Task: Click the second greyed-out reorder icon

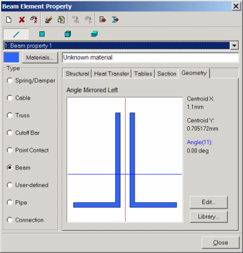Action: coord(88,20)
